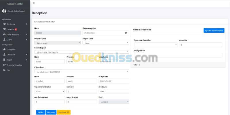Click the Date reception field

click(x=106, y=33)
